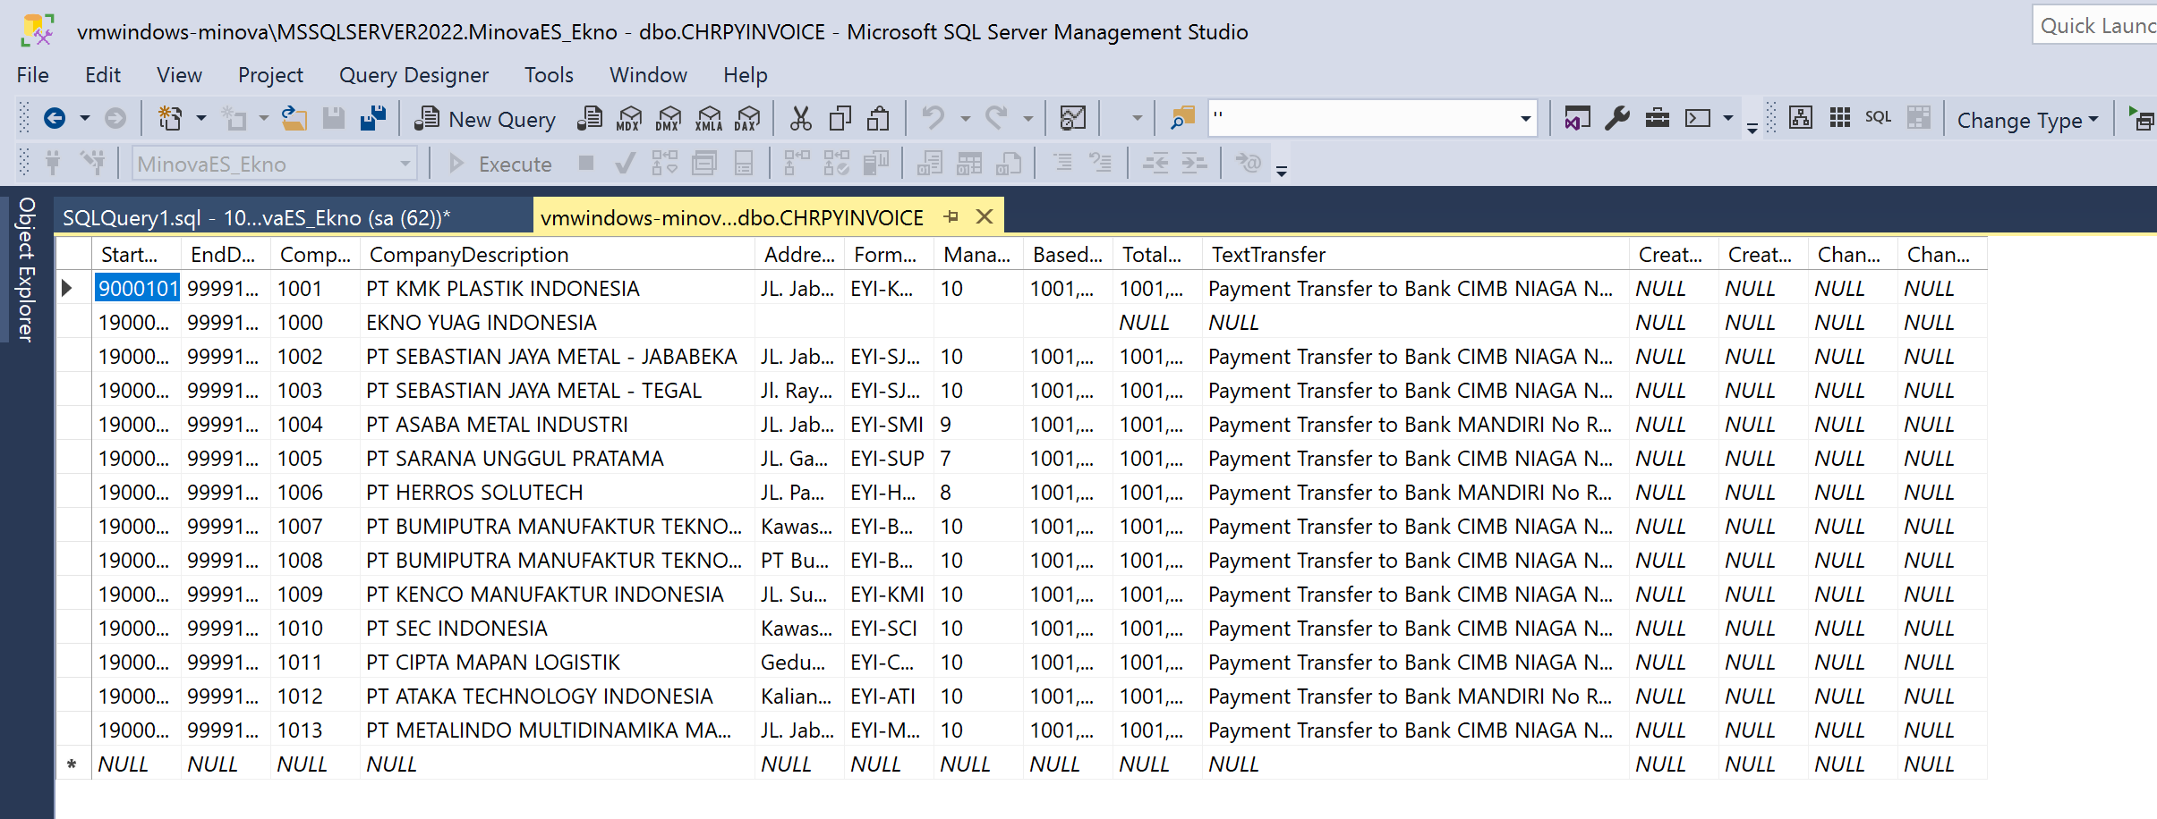Click the New Project icon in toolbar
Screen dimensions: 2157x819
coord(169,118)
